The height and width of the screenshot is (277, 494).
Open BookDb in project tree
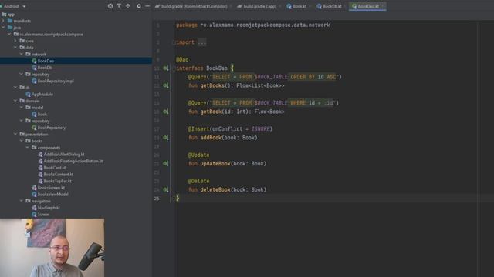coord(45,68)
